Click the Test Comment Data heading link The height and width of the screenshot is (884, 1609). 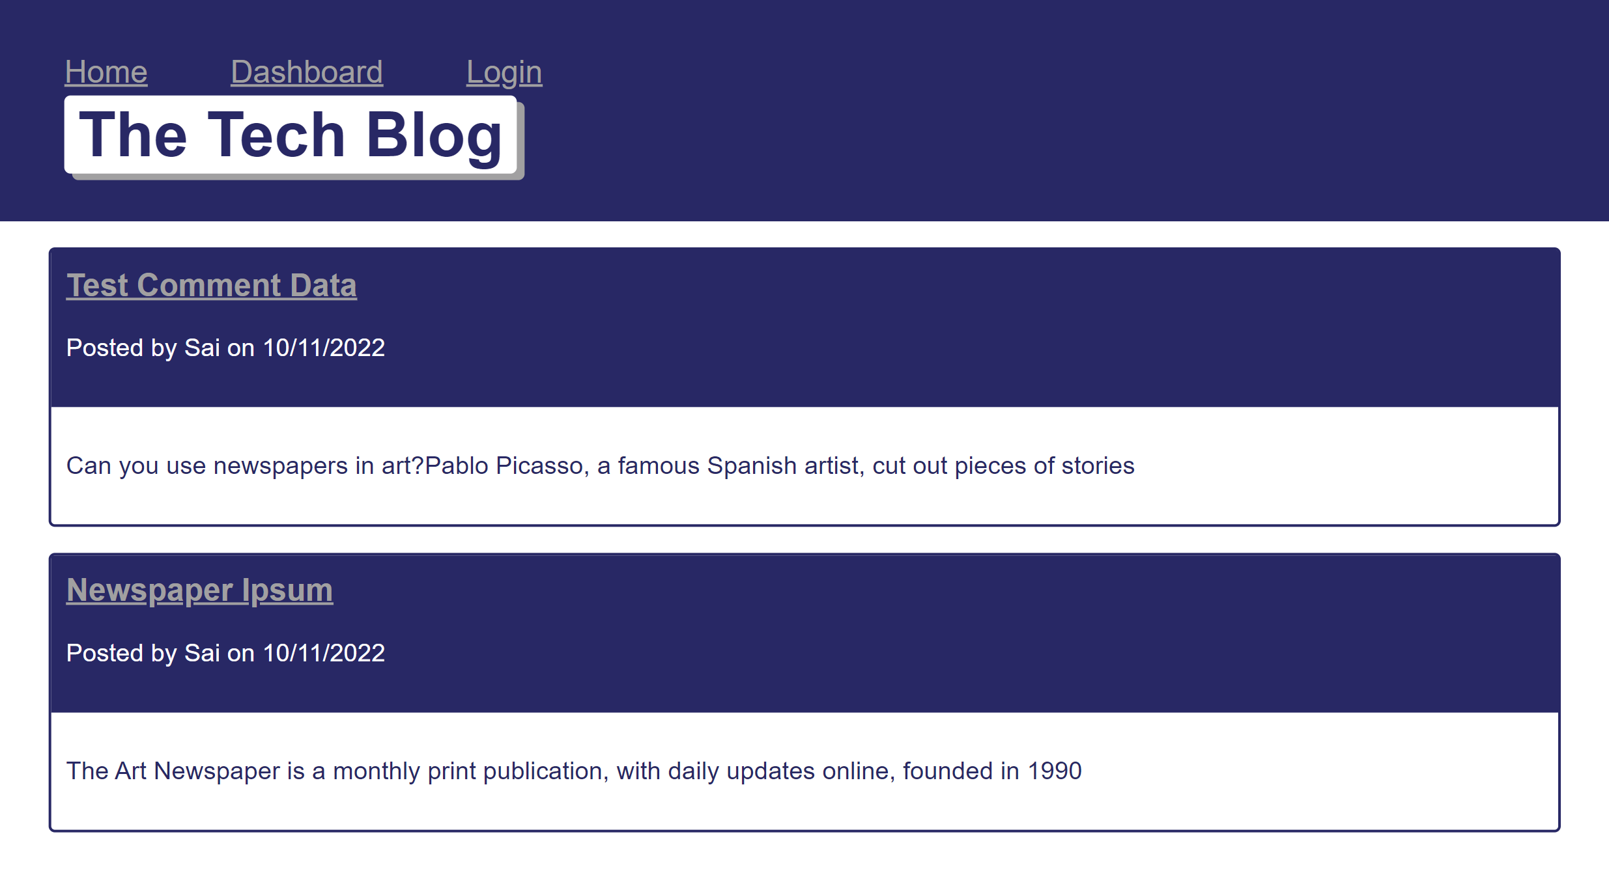click(211, 284)
